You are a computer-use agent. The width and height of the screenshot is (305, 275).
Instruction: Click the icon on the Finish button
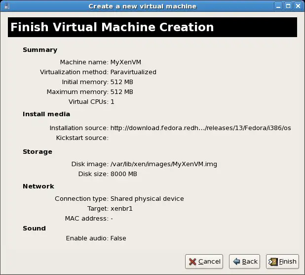point(273,262)
